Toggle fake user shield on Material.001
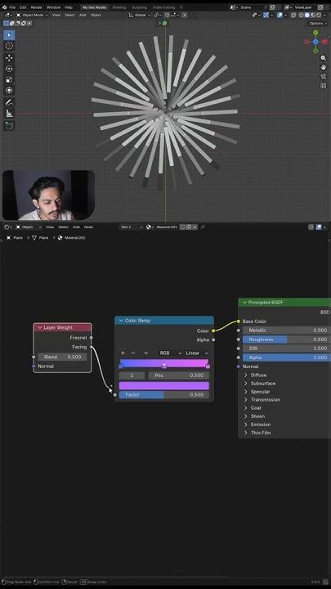The height and width of the screenshot is (589, 331). 182,227
